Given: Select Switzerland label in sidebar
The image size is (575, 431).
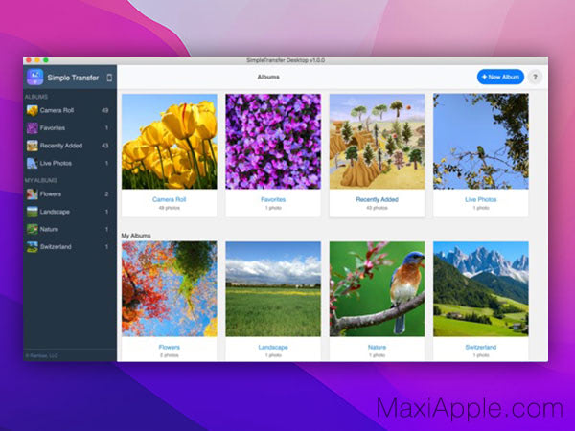Looking at the screenshot, I should (x=56, y=247).
